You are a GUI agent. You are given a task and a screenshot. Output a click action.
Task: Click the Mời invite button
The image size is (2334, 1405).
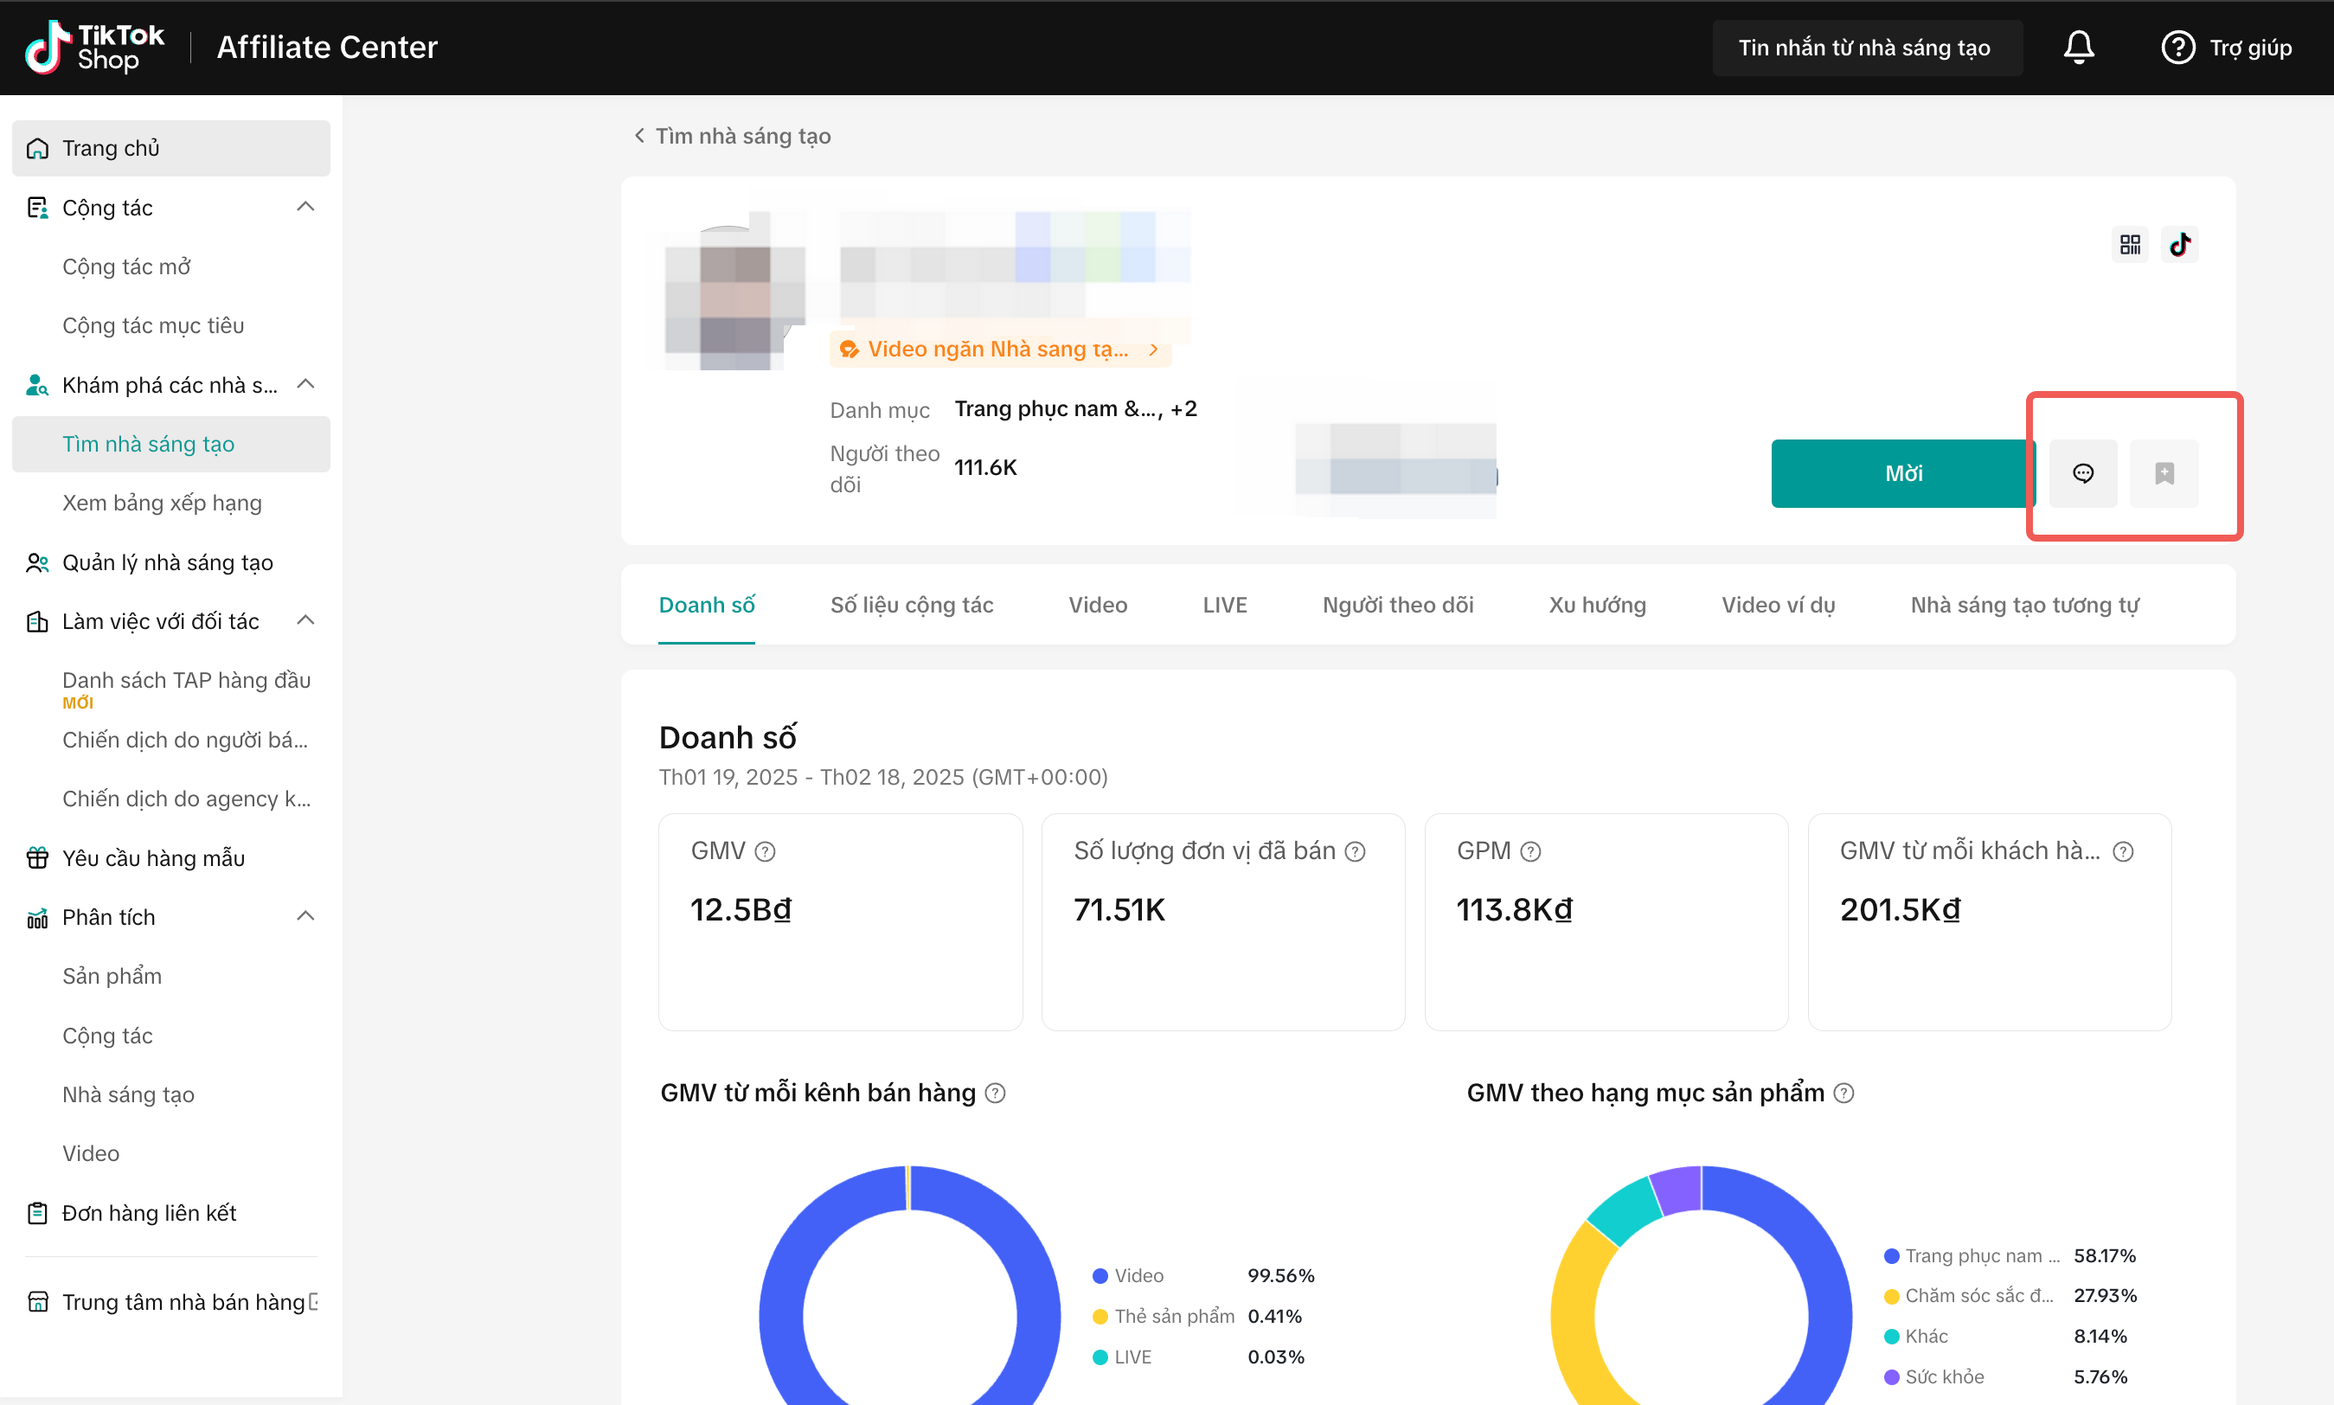[x=1901, y=473]
